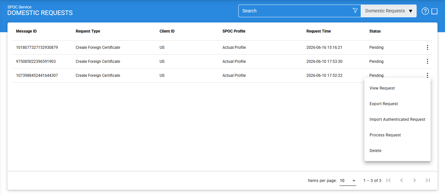Click Create Foreign Certificate for message 975085022396591903
Screen dimensions: 445x194
point(98,62)
